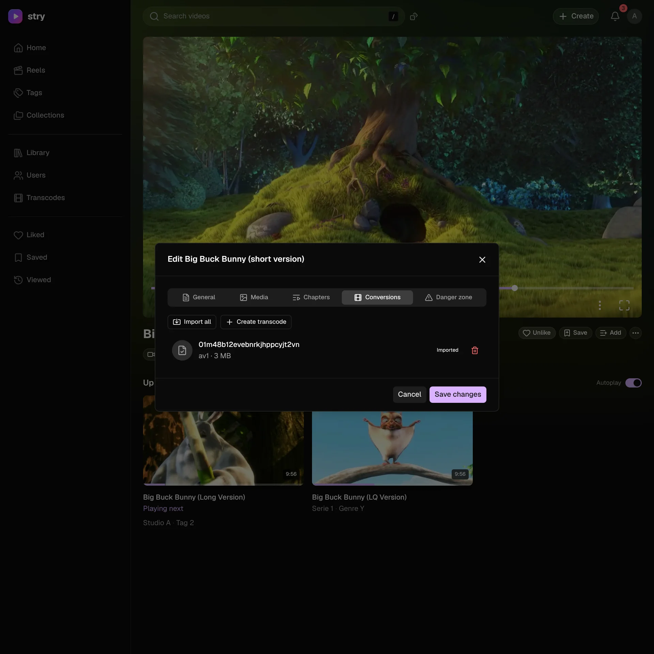The height and width of the screenshot is (654, 654).
Task: Click Save changes
Action: [x=458, y=395]
